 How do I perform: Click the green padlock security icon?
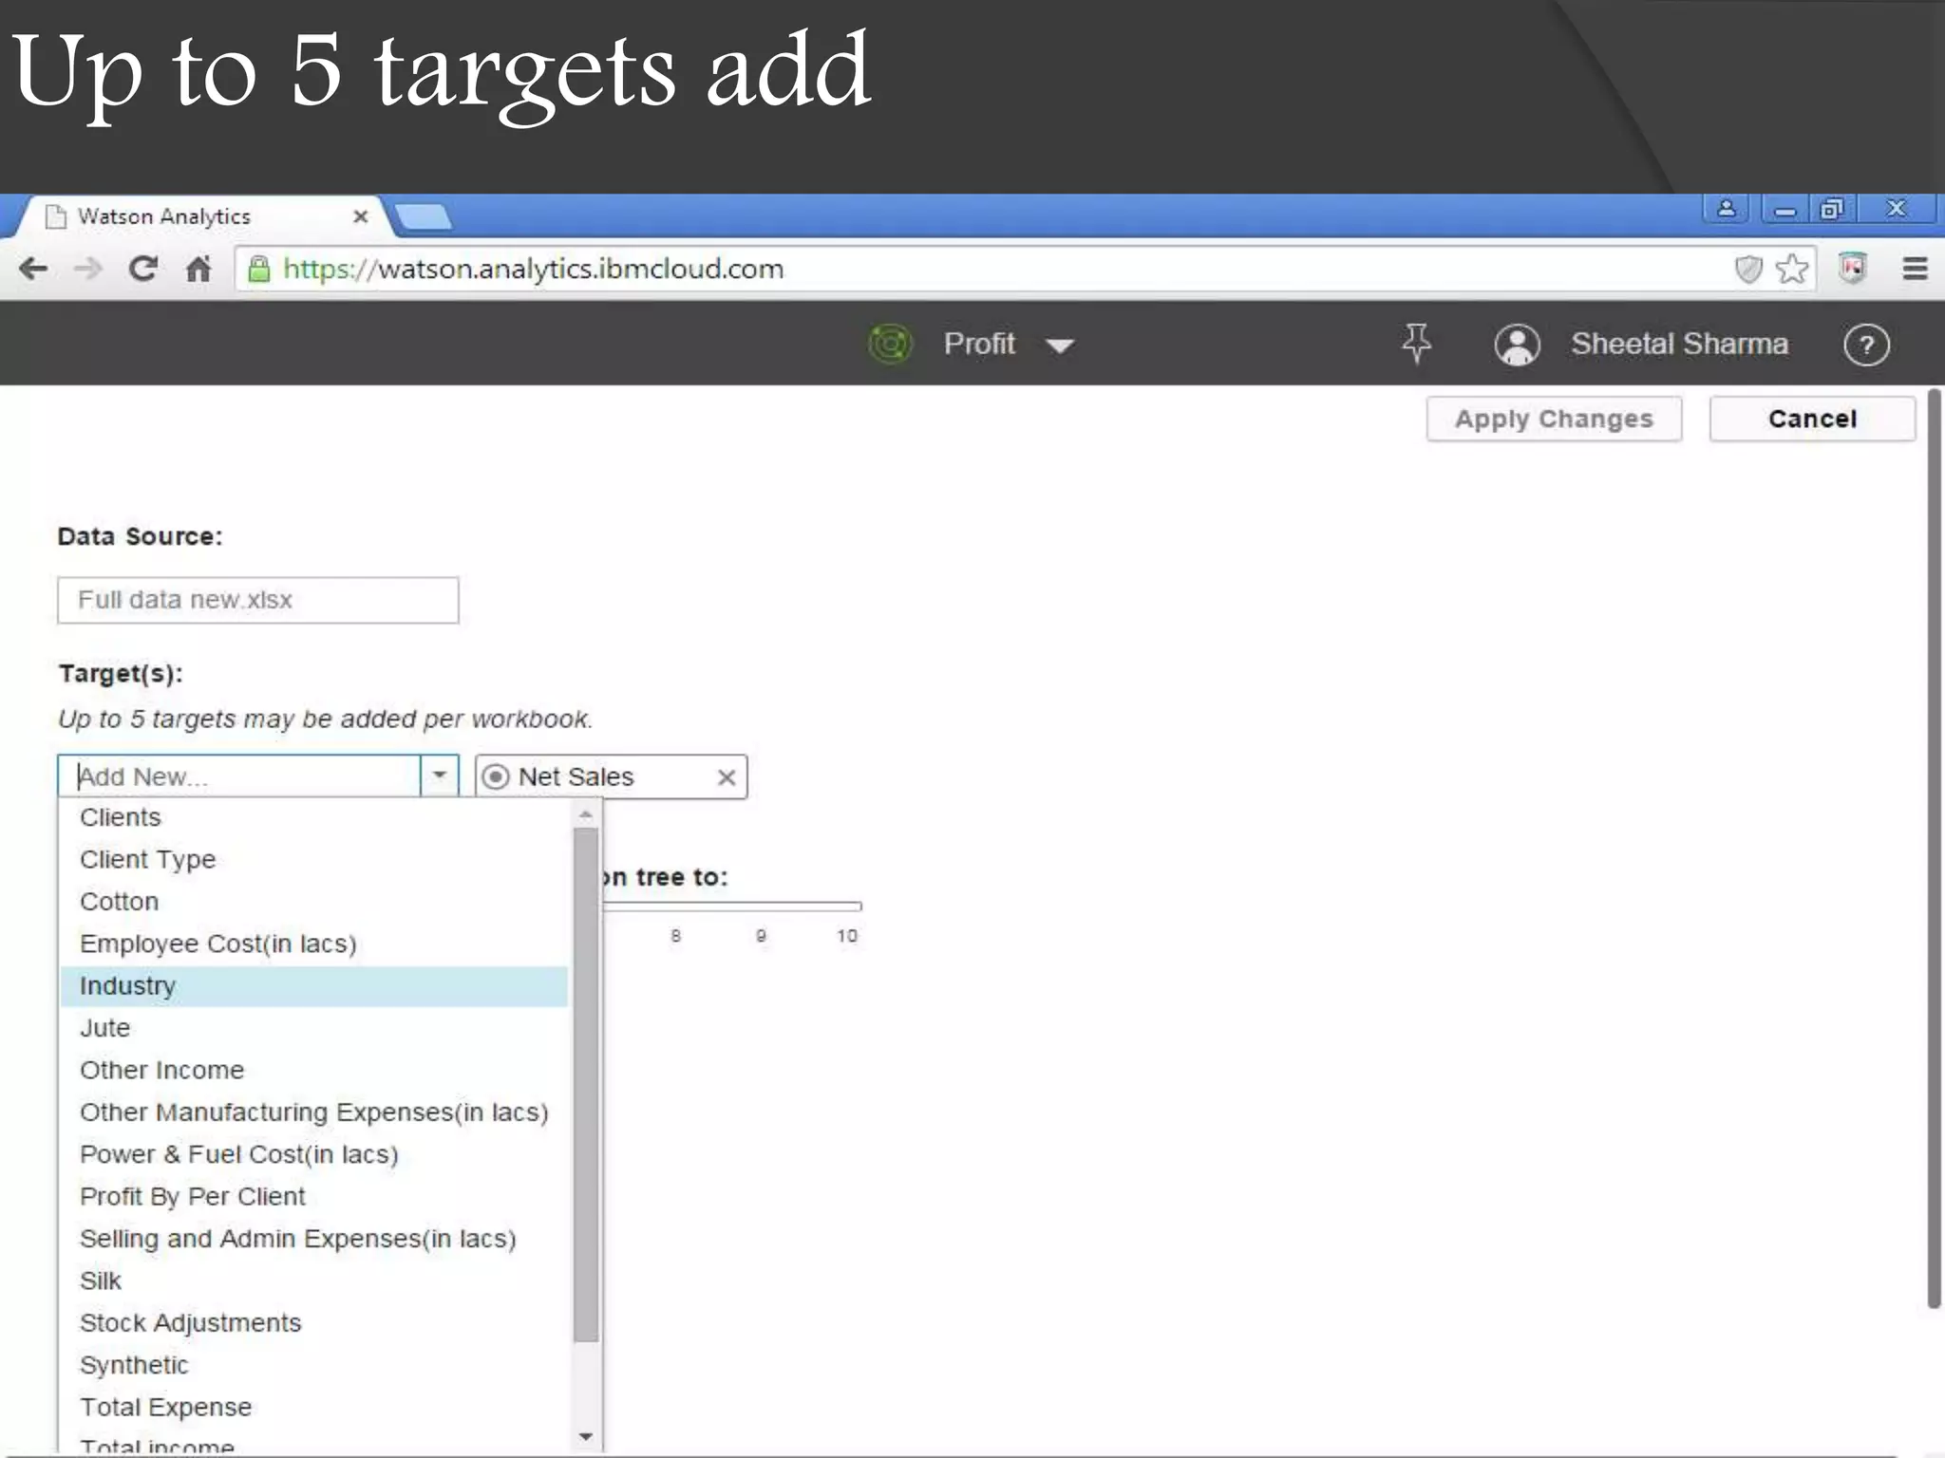coord(258,270)
